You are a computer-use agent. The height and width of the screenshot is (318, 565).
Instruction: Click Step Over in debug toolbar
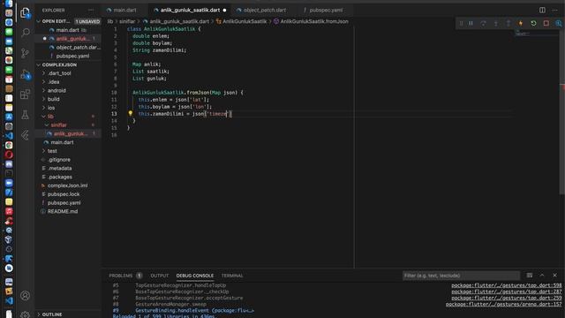[483, 24]
